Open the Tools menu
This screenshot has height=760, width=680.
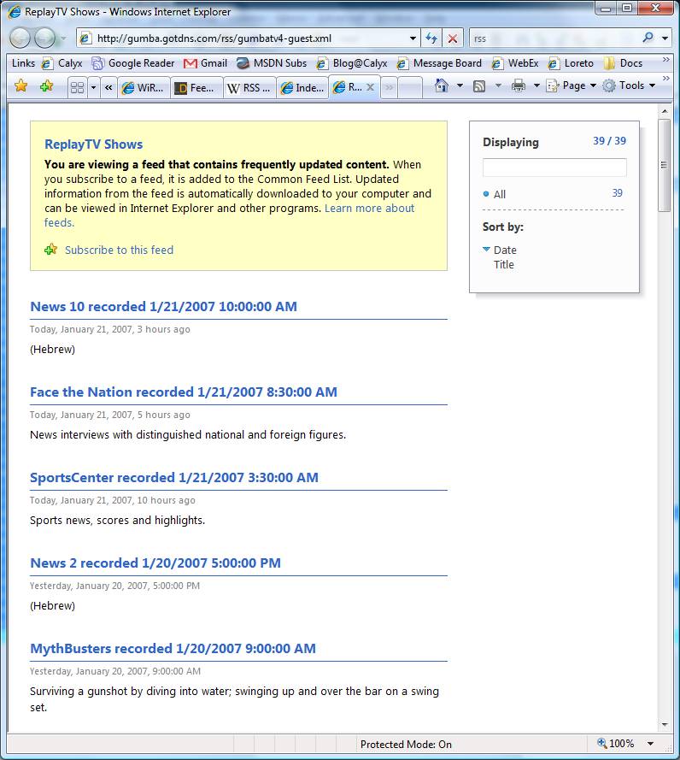(629, 85)
